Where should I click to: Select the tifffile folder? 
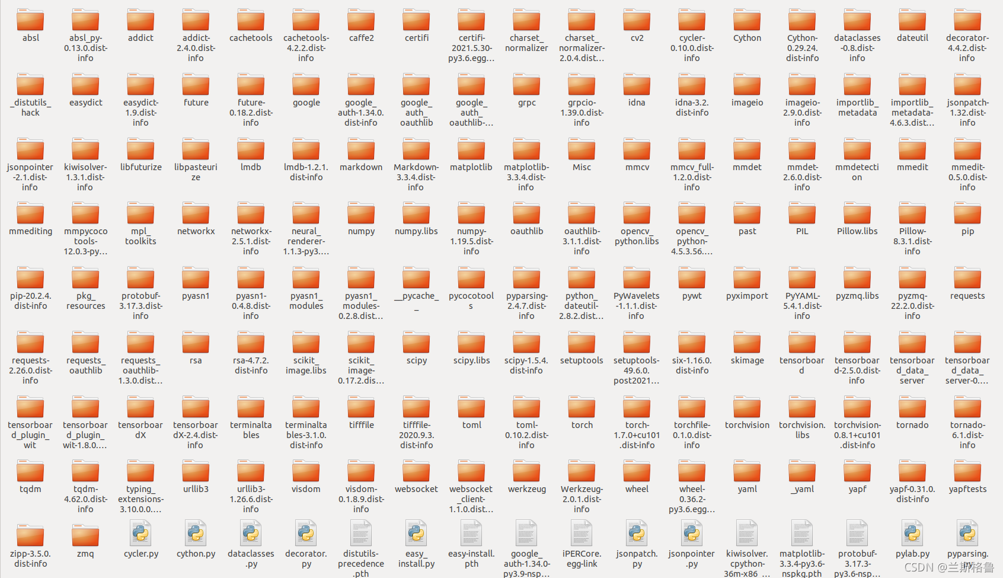pos(361,407)
